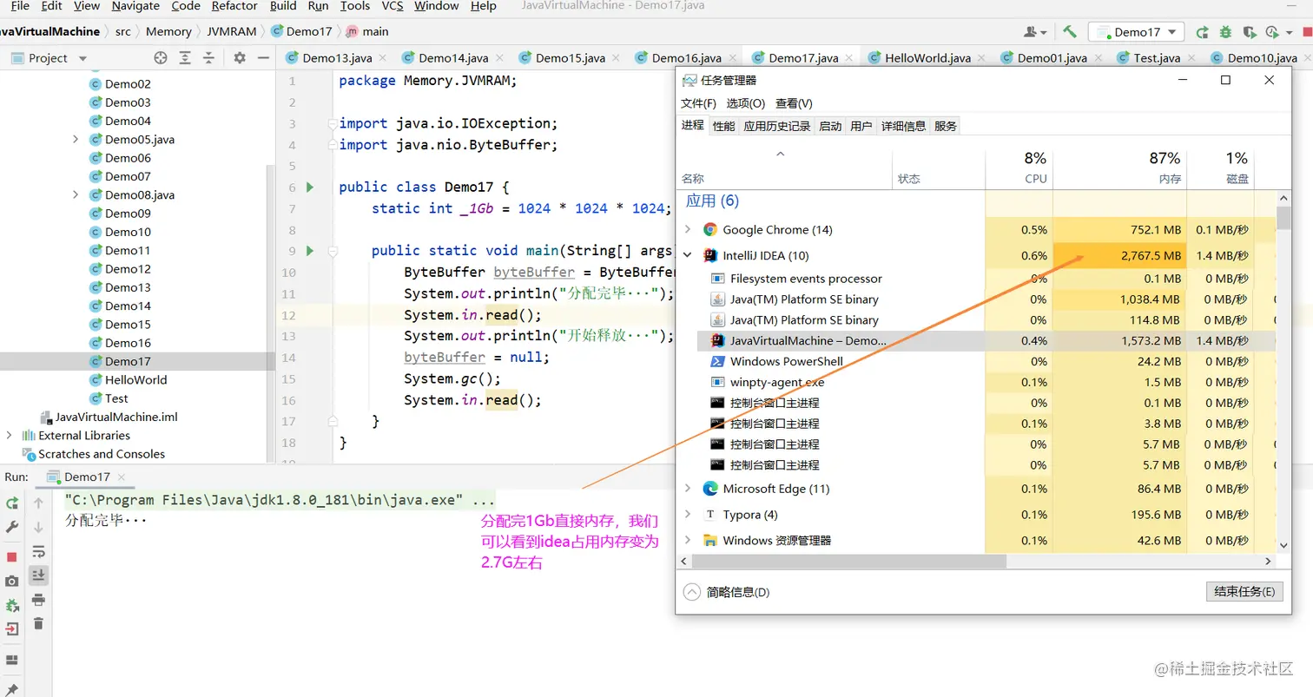Click the run gutter icon beside class Demo17

pyautogui.click(x=310, y=187)
